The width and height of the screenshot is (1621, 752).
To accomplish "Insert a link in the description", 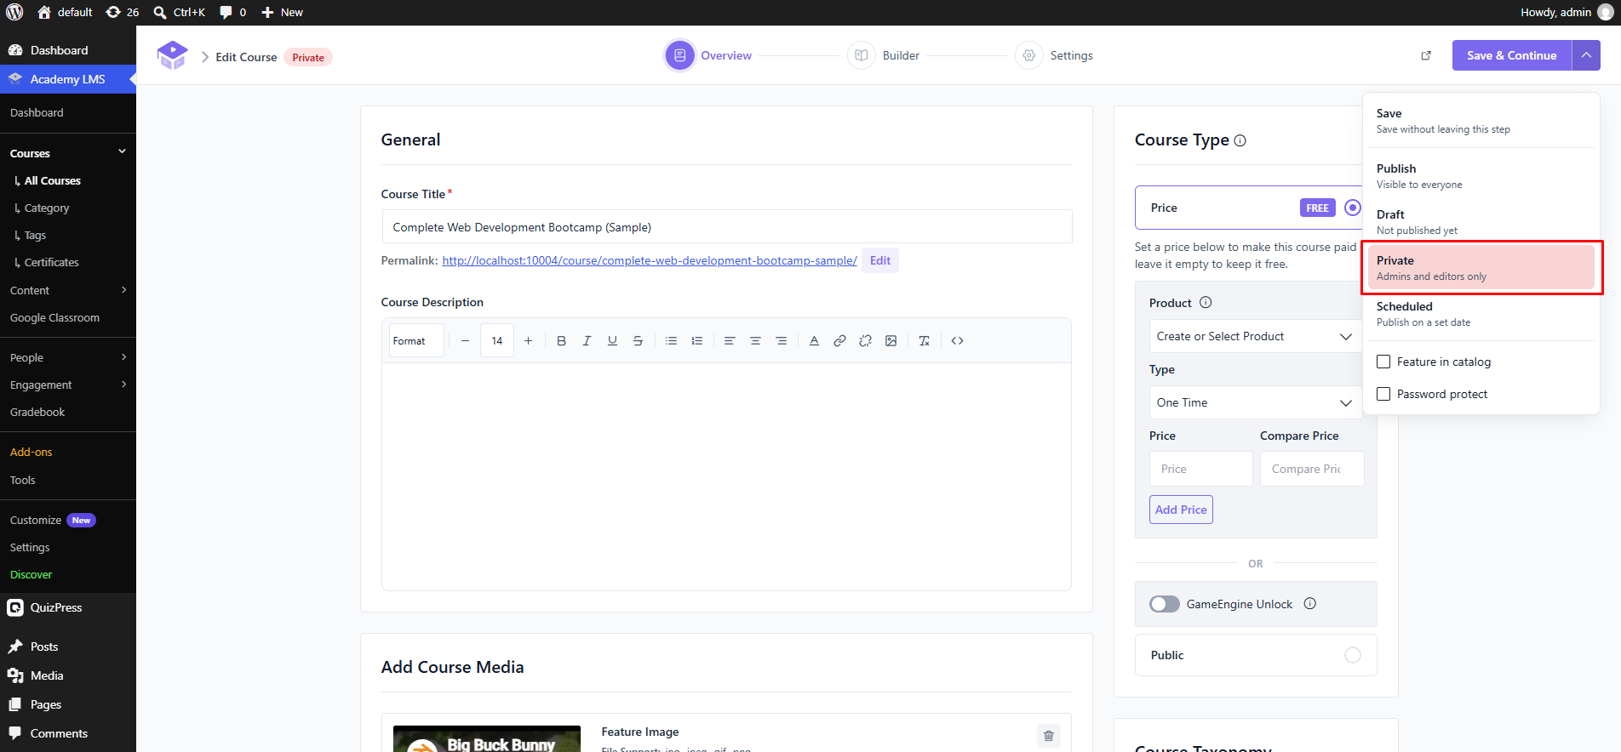I will pyautogui.click(x=839, y=341).
